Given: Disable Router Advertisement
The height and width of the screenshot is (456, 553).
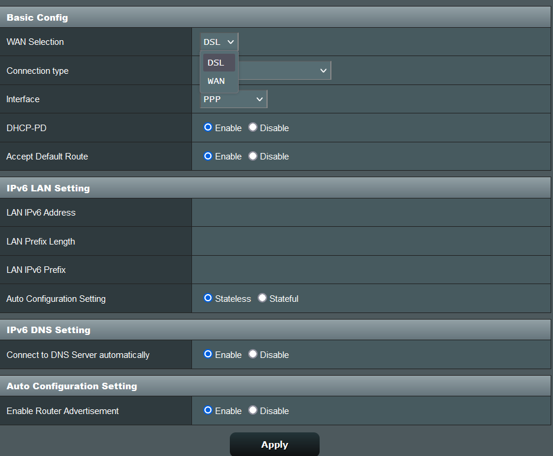Looking at the screenshot, I should point(253,411).
